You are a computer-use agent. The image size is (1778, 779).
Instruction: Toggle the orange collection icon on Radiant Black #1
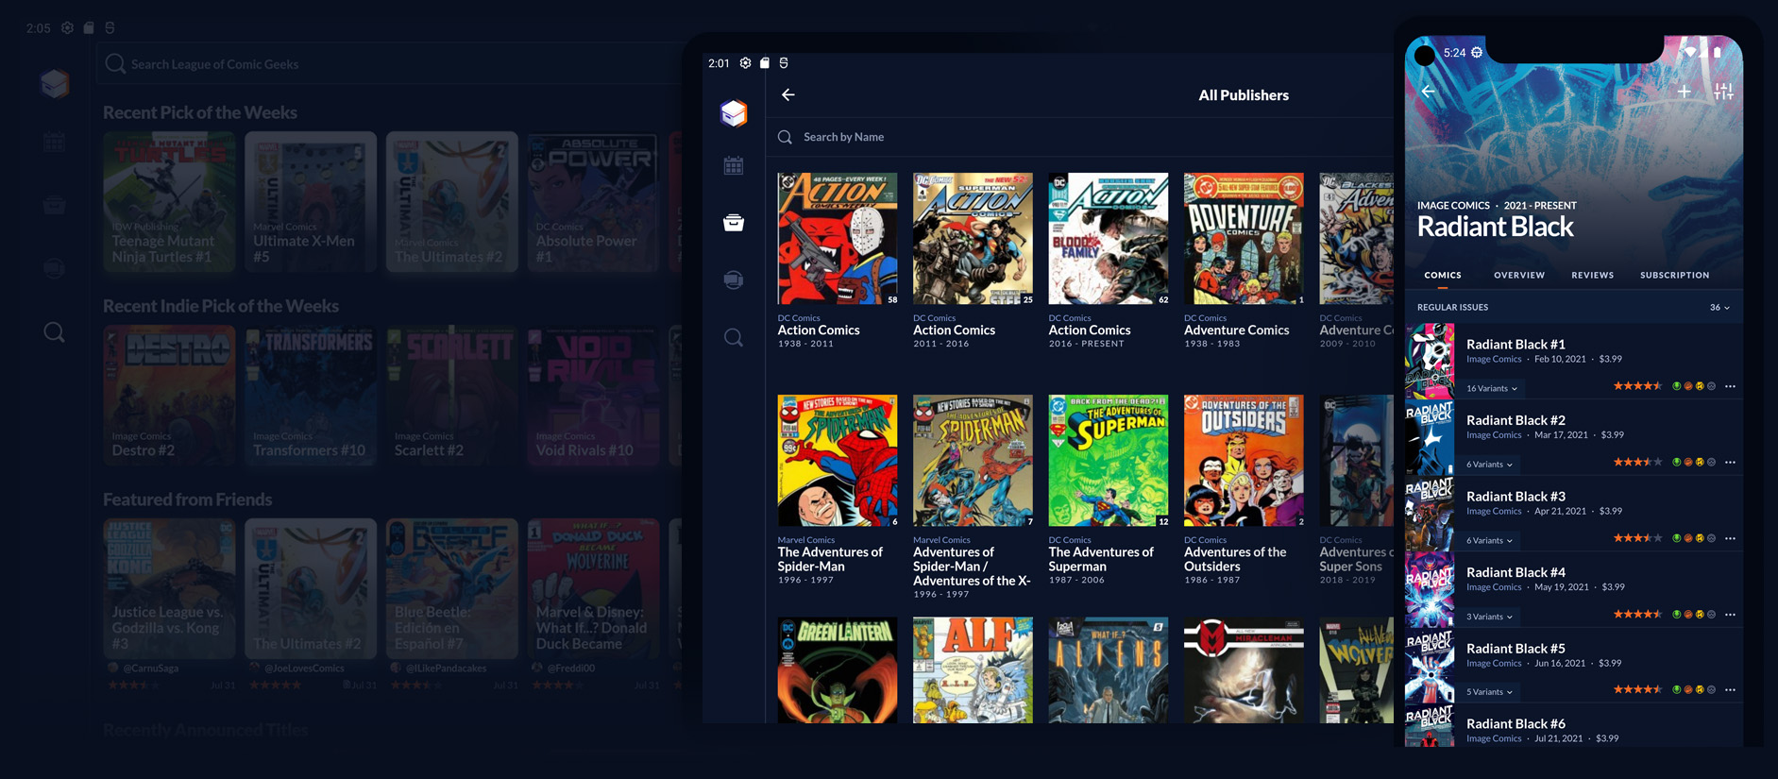click(x=1688, y=386)
